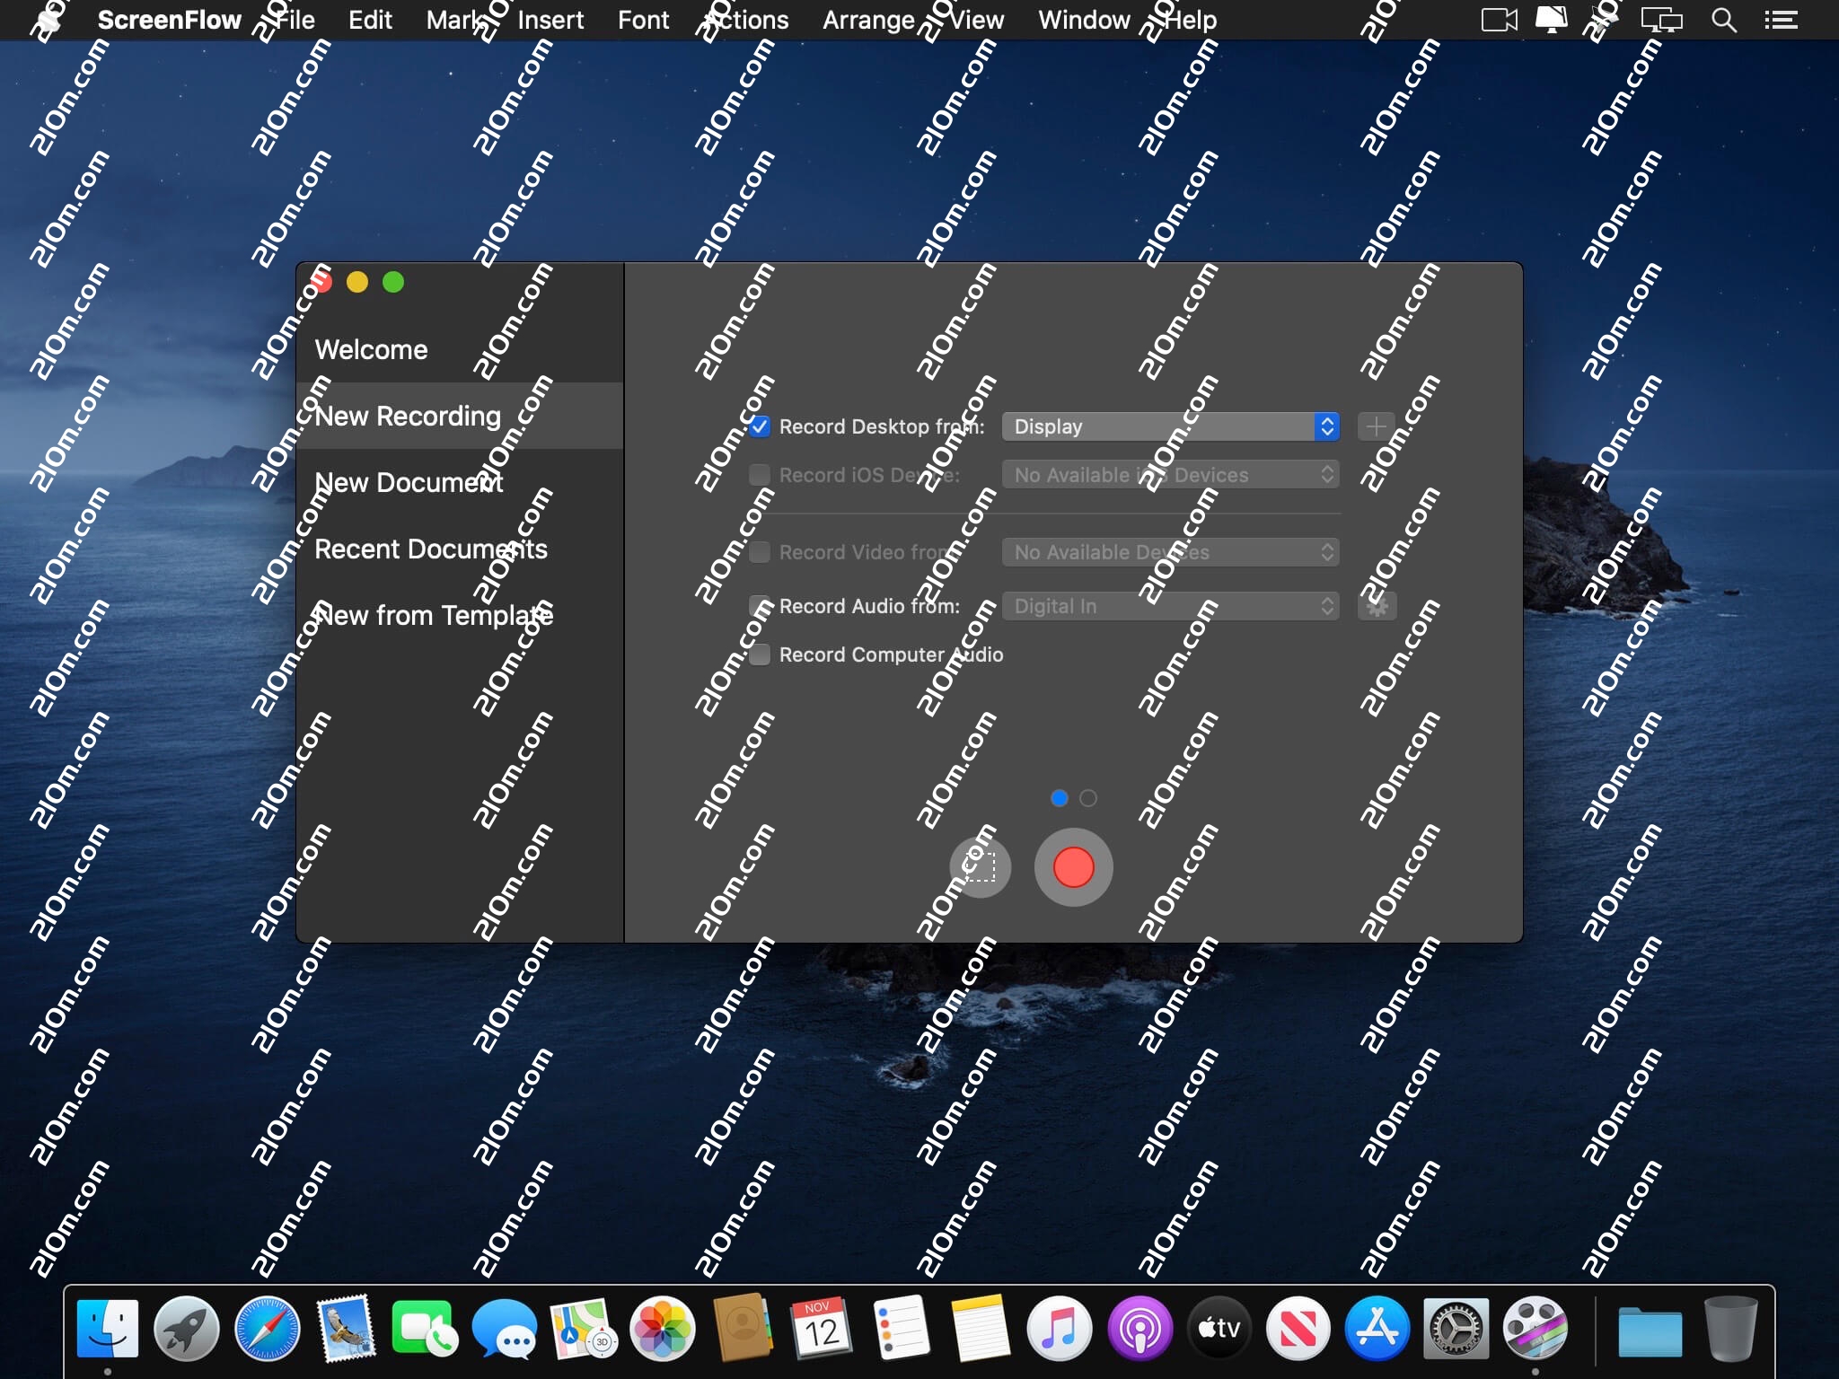Click the partial screen region selection icon
The image size is (1839, 1379).
[980, 867]
